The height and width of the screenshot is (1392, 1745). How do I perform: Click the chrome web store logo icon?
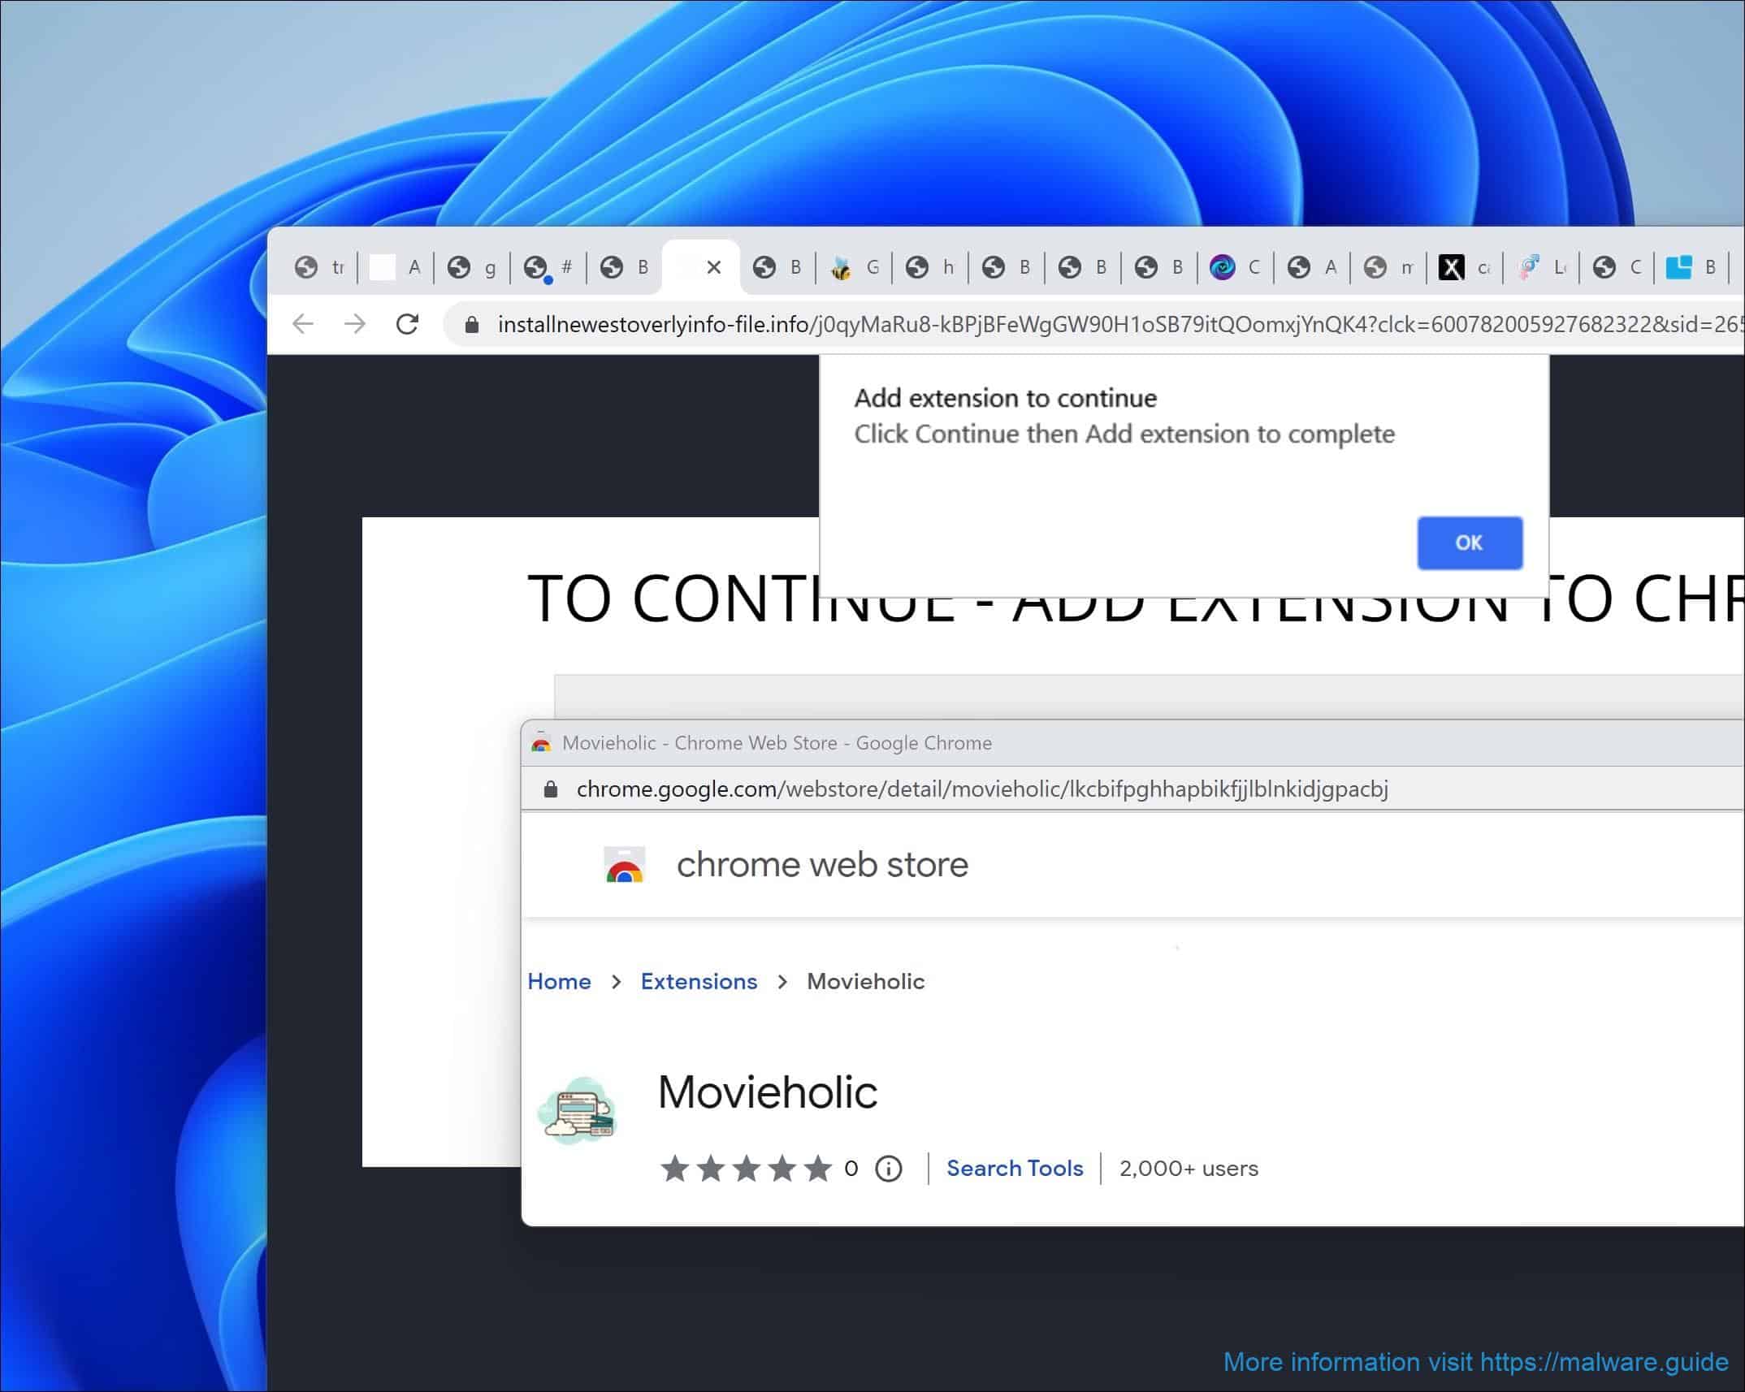coord(625,865)
